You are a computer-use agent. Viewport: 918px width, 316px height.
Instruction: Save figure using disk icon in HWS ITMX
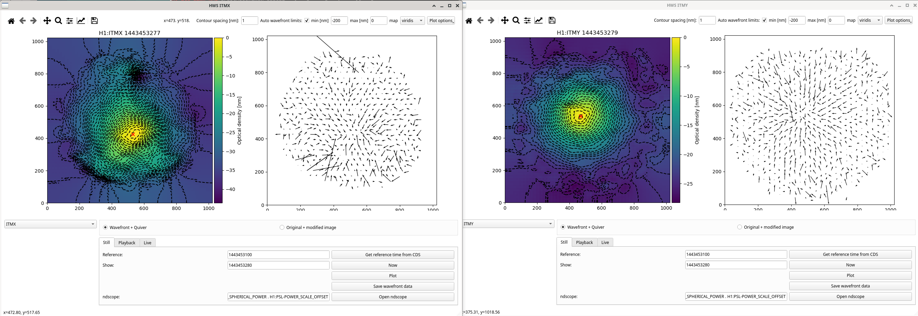click(94, 21)
